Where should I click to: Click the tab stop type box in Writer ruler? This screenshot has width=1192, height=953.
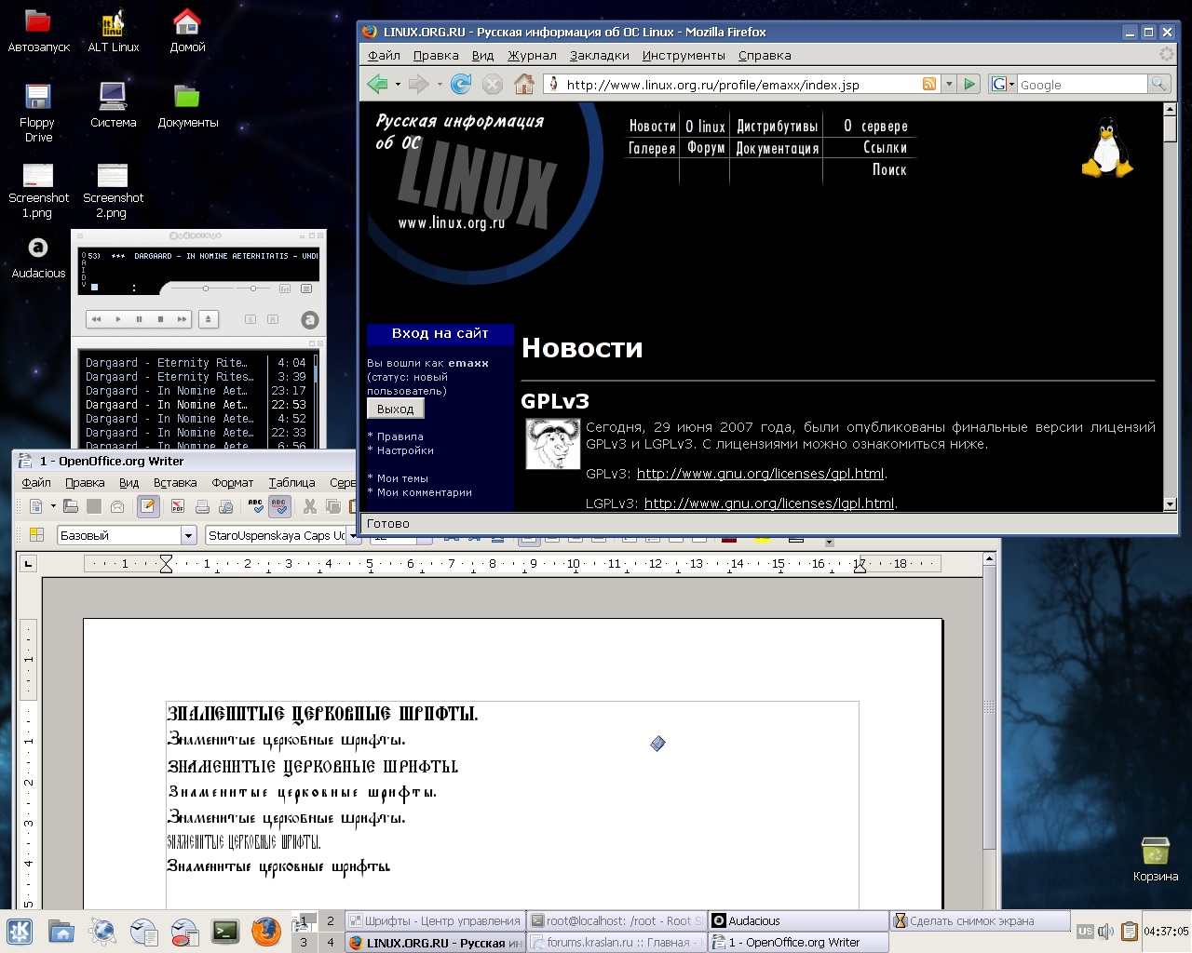tap(28, 564)
